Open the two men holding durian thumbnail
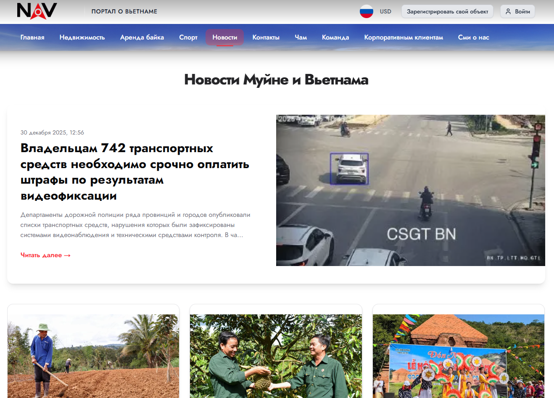554x398 pixels. [x=276, y=356]
